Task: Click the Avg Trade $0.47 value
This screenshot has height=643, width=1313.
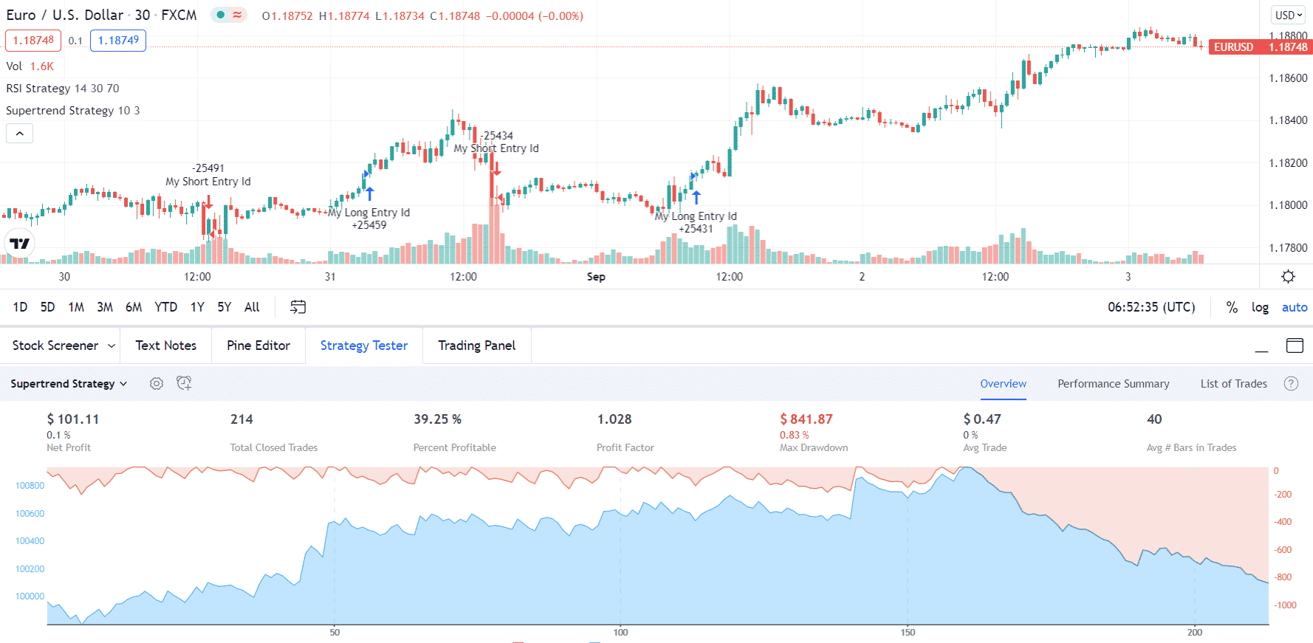Action: click(x=982, y=419)
